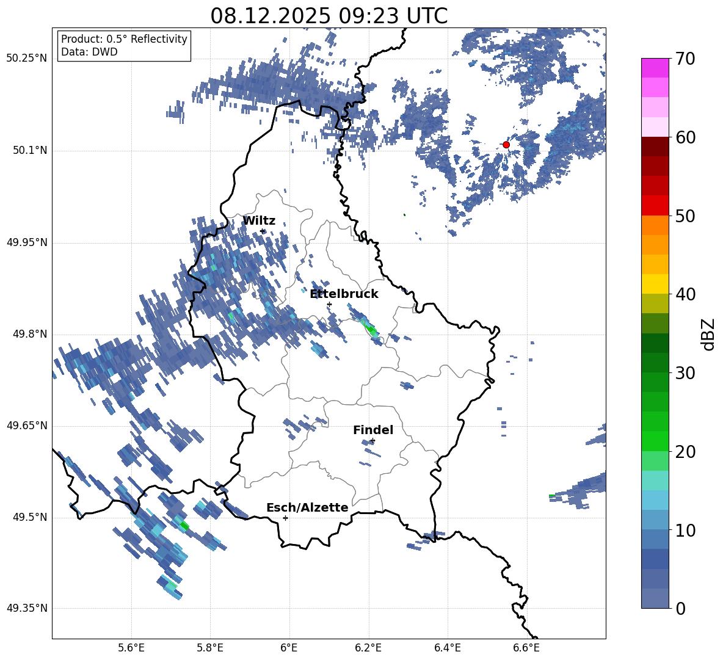The width and height of the screenshot is (723, 660).
Task: Click the 'Data: DWD' label
Action: point(89,52)
